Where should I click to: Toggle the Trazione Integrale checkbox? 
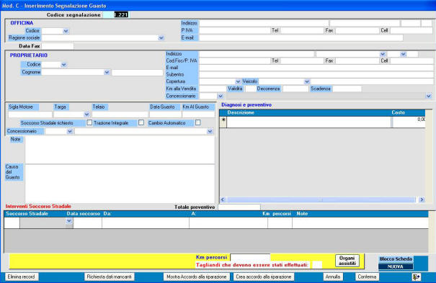[141, 122]
